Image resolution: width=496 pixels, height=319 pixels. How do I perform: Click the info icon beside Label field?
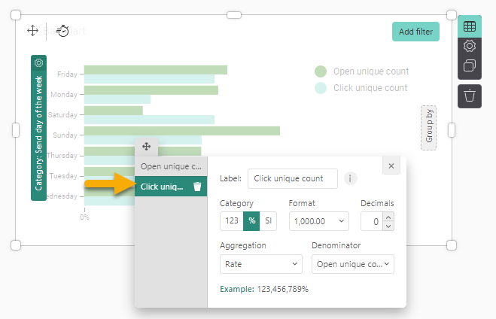pyautogui.click(x=351, y=178)
